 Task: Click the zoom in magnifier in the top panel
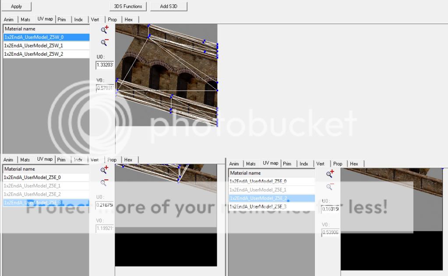104,30
